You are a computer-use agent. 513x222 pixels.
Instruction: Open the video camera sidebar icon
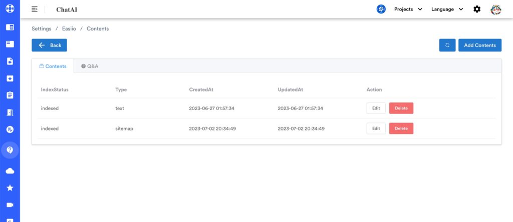pyautogui.click(x=10, y=204)
